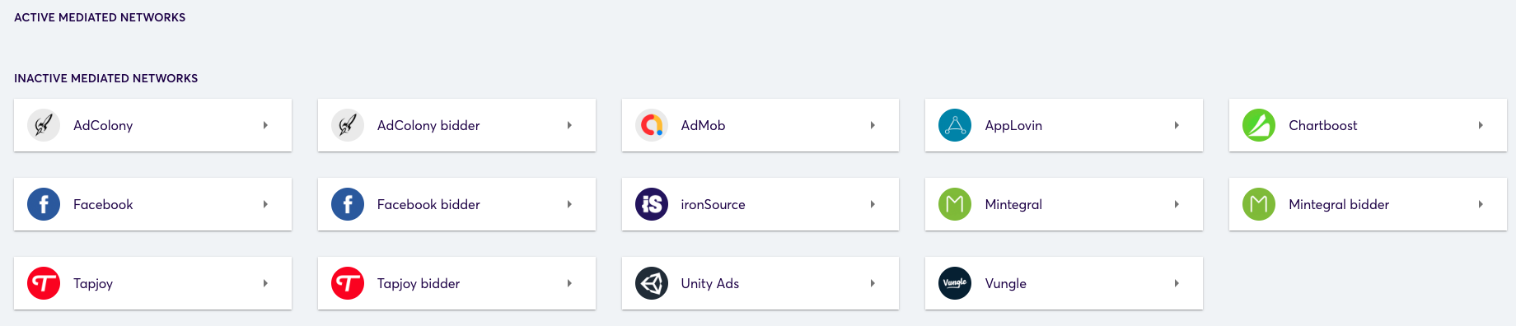Click the AdColony bidder quill logo icon
This screenshot has width=1516, height=326.
click(348, 125)
